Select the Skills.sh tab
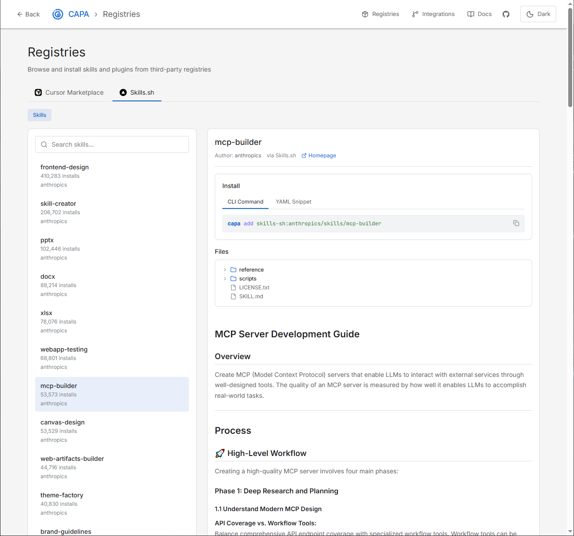Viewport: 574px width, 536px height. [137, 92]
